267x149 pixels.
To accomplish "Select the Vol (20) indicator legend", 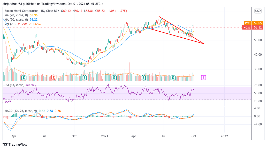I will click(10, 24).
